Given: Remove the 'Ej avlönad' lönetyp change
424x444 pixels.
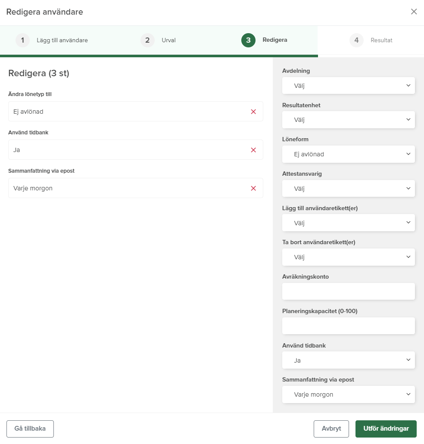Looking at the screenshot, I should [x=253, y=112].
